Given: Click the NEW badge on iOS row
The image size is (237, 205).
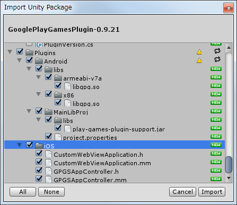Looking at the screenshot, I should point(216,145).
